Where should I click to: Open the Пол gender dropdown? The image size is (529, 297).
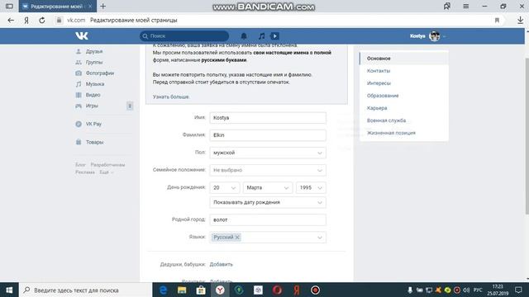click(268, 153)
